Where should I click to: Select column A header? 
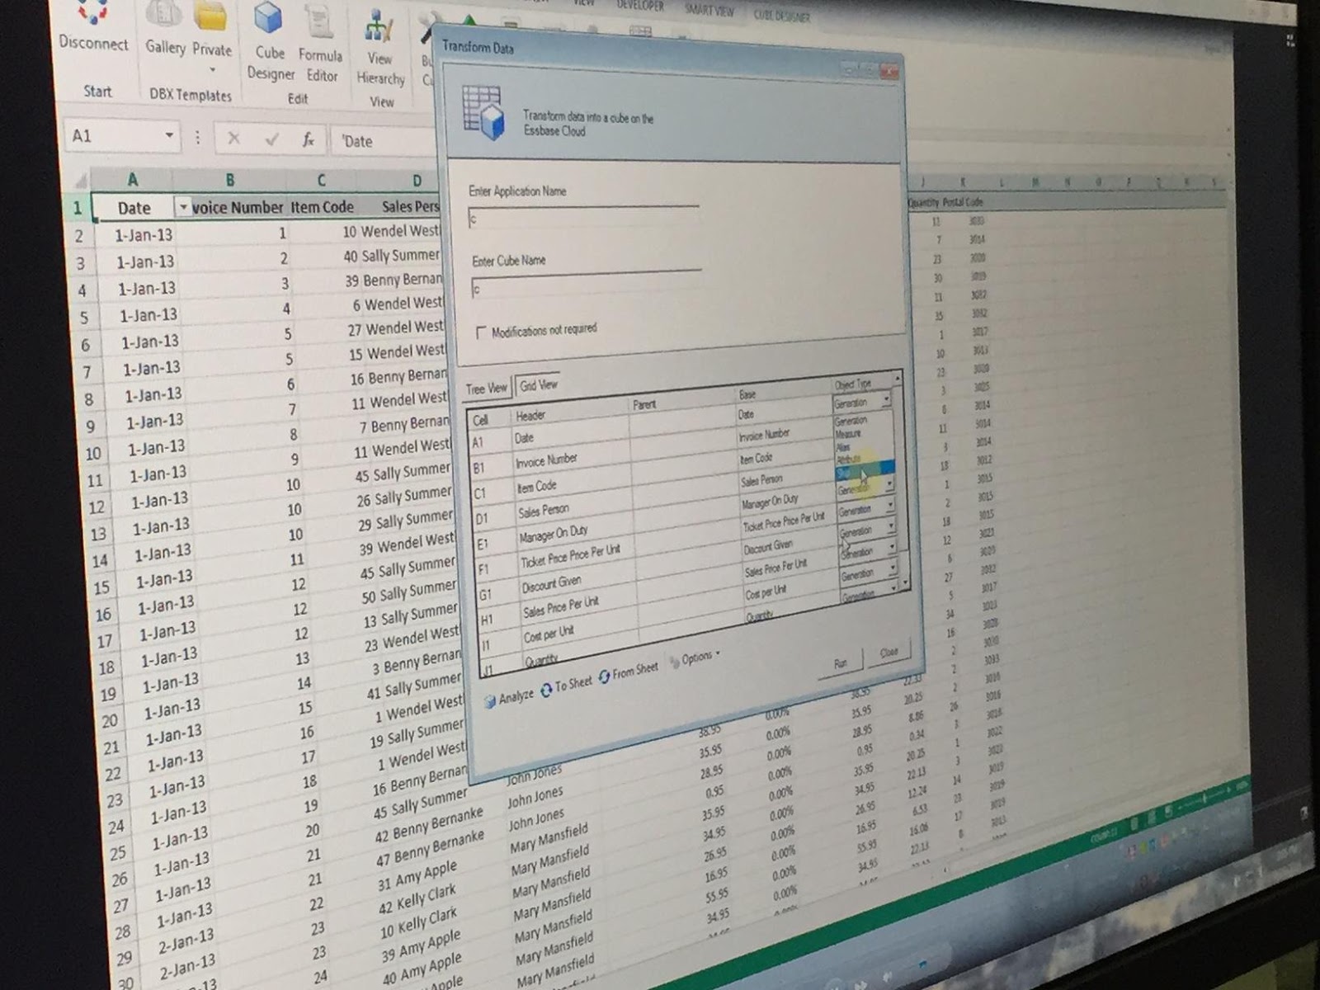pyautogui.click(x=132, y=179)
